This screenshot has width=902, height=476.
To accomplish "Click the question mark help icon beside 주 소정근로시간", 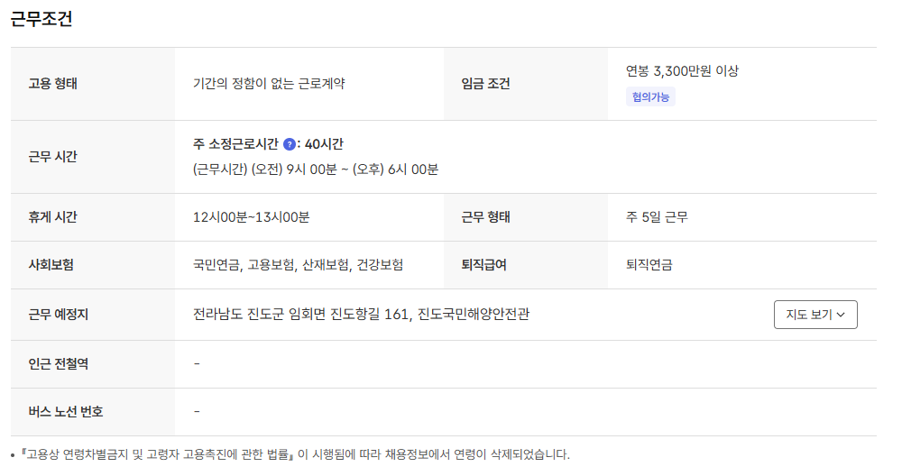I will (290, 144).
